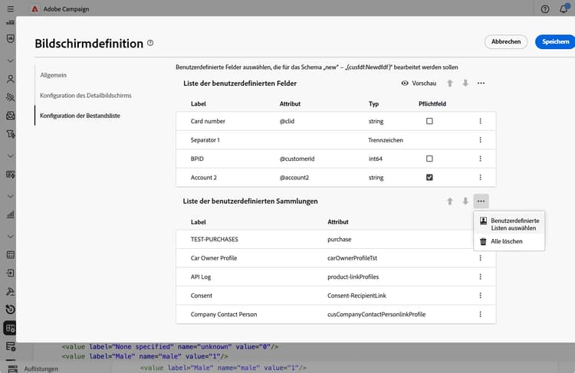Image resolution: width=575 pixels, height=373 pixels.
Task: Open the audiences group icon in sidebar
Action: 10,97
